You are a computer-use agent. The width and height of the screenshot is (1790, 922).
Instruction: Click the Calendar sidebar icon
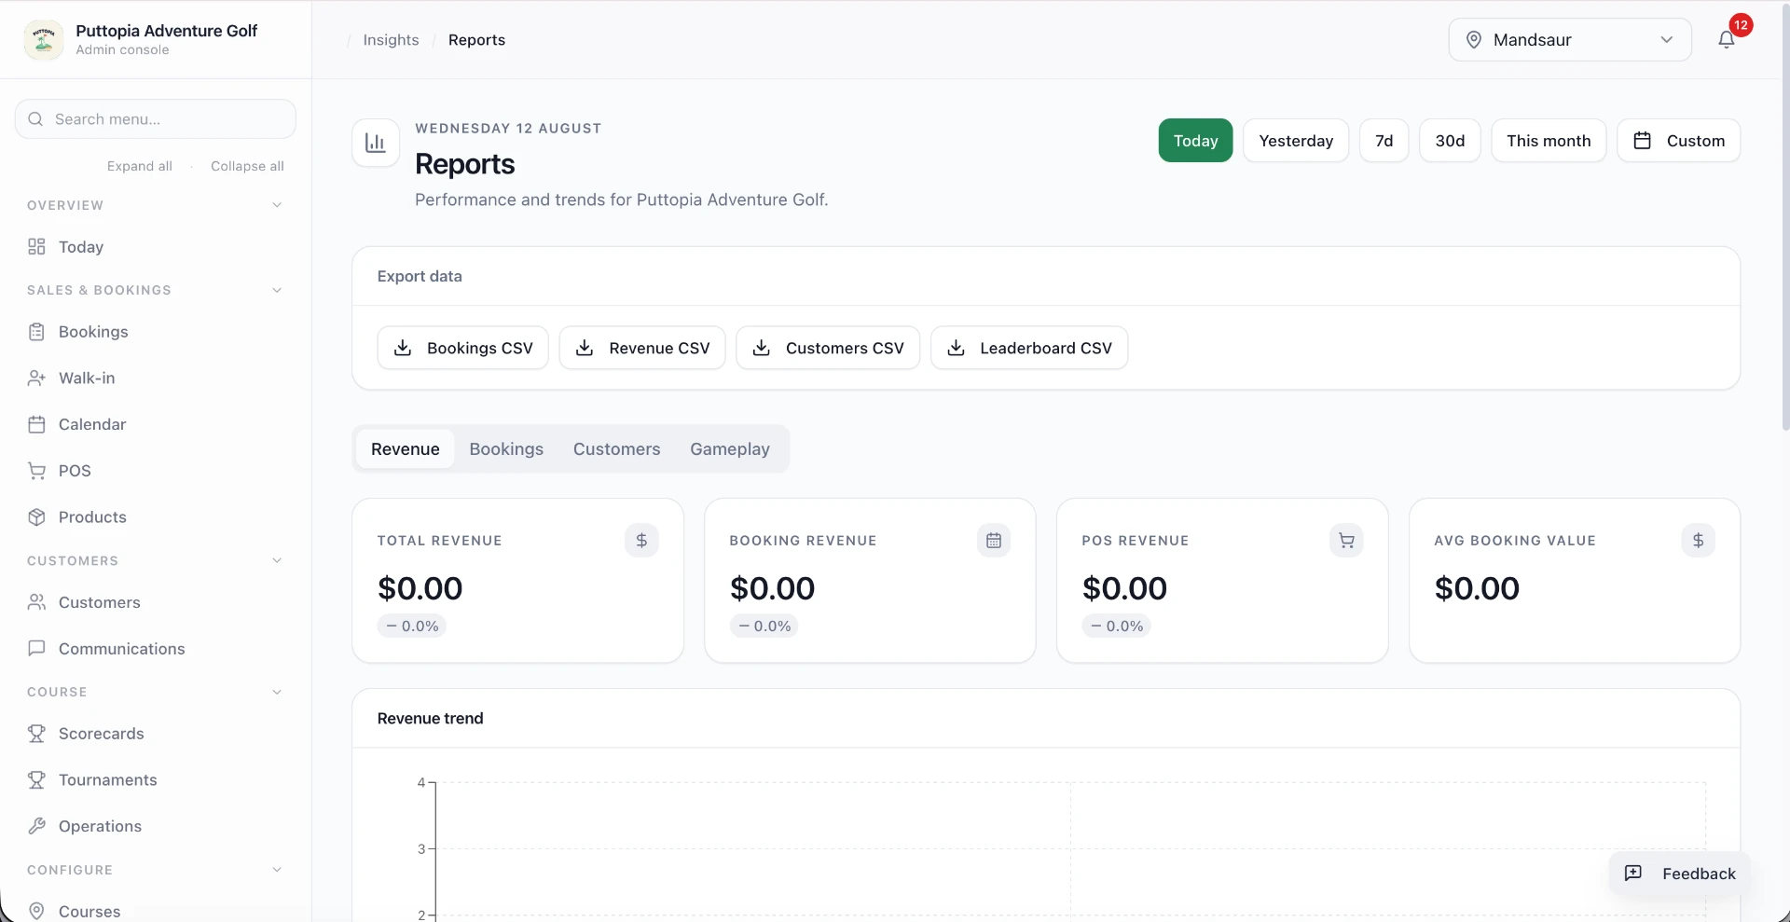click(x=36, y=424)
